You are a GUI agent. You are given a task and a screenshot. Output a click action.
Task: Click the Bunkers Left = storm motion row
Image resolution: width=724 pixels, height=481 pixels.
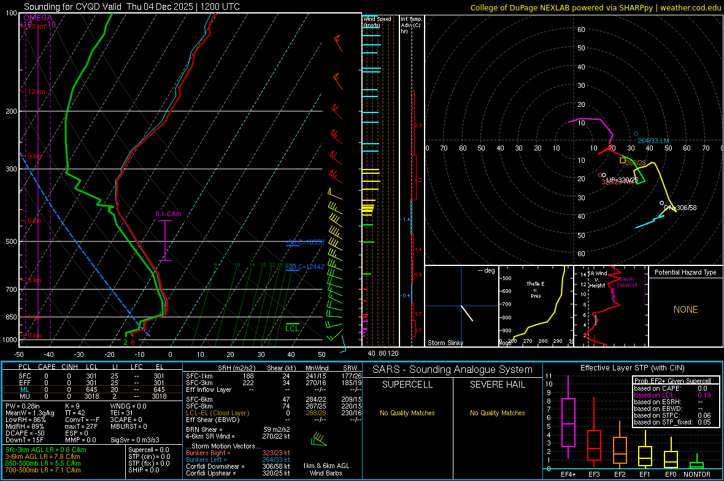point(238,459)
